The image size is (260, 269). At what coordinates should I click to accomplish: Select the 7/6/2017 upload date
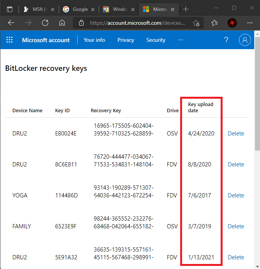click(x=199, y=195)
